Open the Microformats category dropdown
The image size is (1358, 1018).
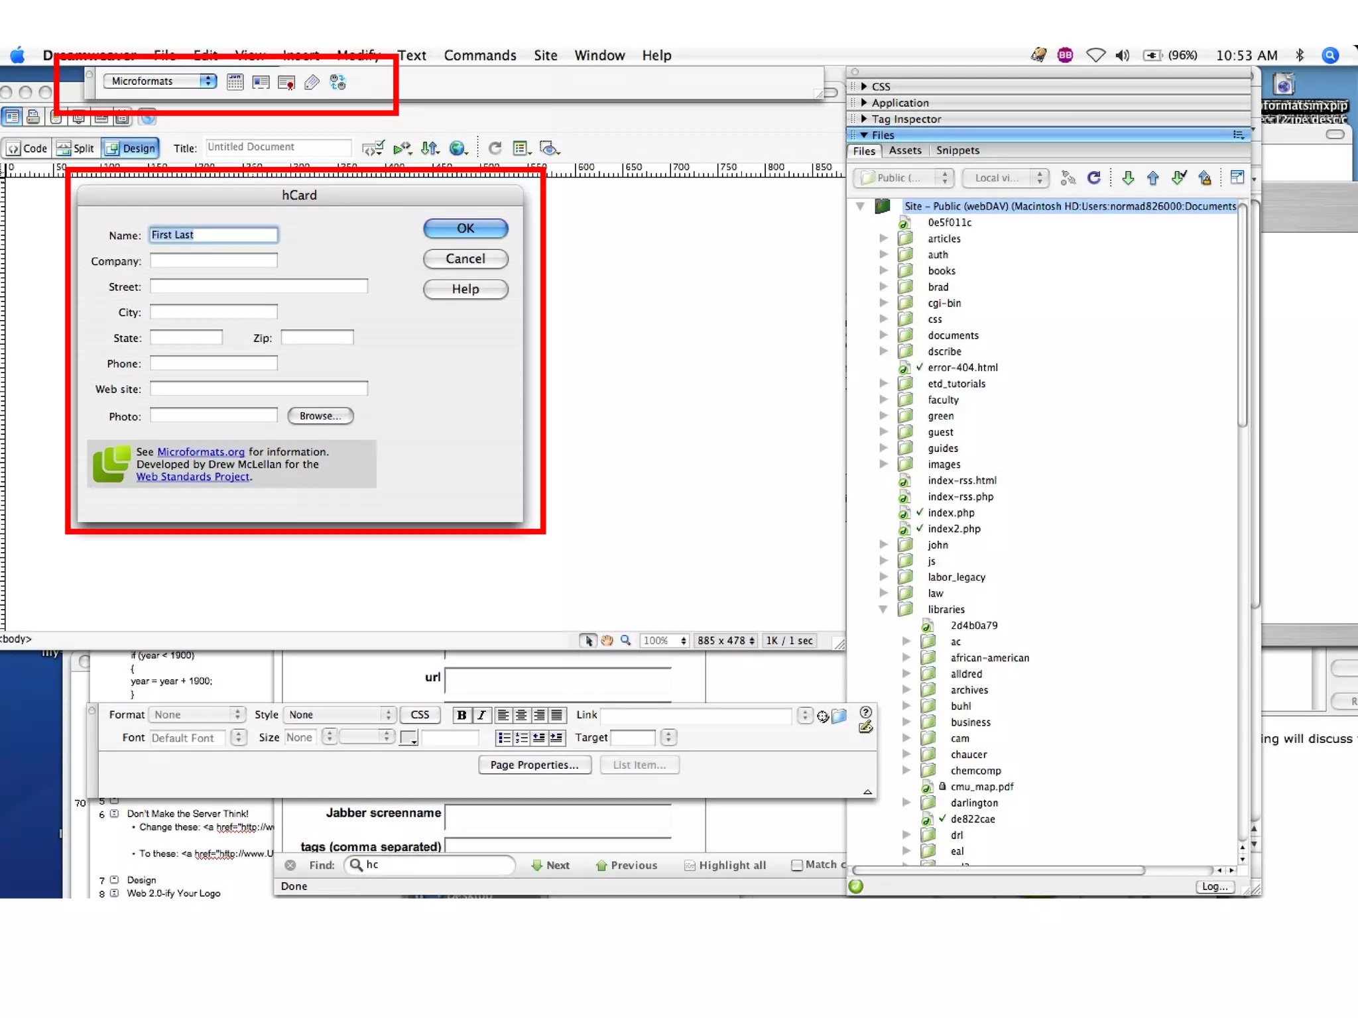click(160, 81)
